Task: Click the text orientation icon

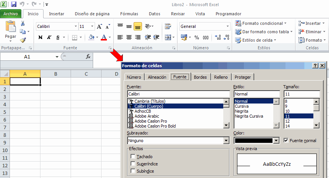Action: (x=148, y=26)
